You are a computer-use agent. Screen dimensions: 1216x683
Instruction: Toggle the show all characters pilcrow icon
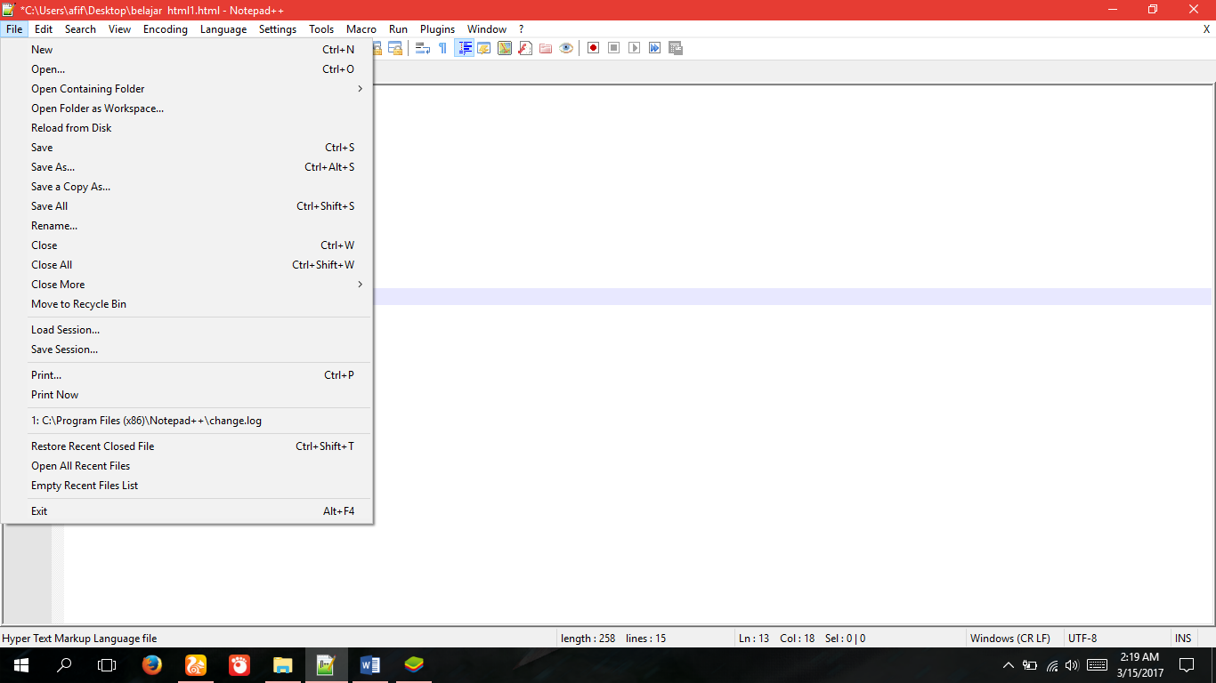point(443,48)
